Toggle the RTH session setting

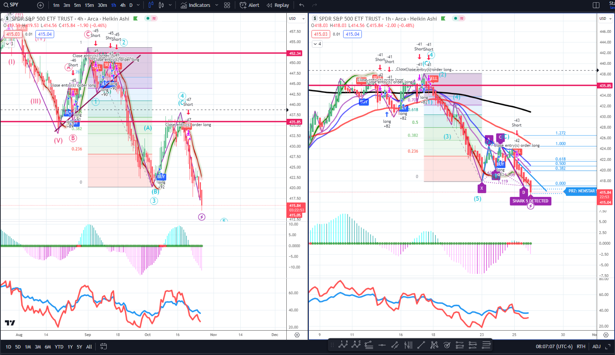tap(581, 347)
